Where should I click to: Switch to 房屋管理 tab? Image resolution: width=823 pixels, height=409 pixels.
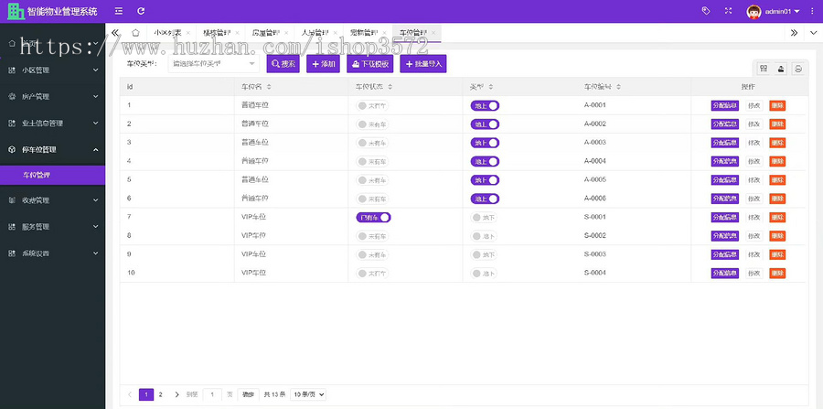tap(265, 33)
